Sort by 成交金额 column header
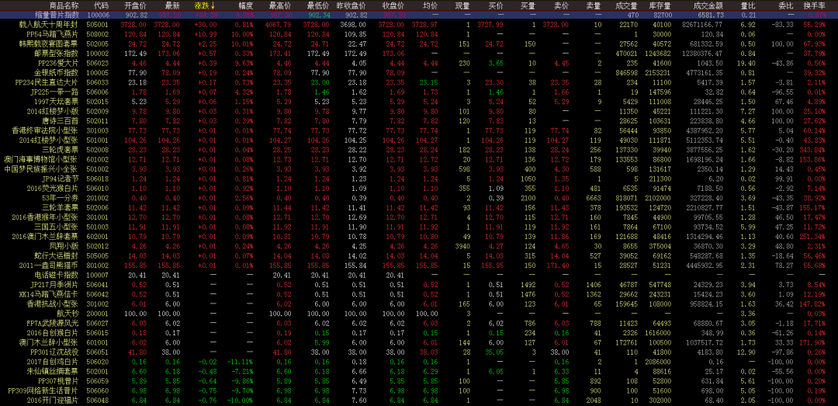This screenshot has width=838, height=406. [x=708, y=6]
